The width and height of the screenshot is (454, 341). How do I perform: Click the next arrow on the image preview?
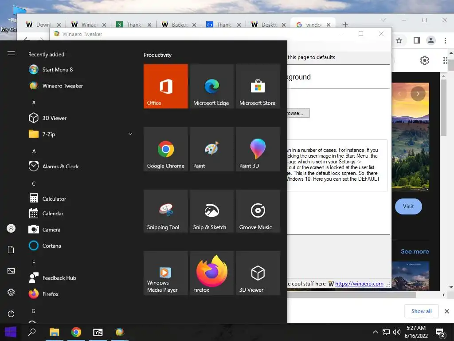click(418, 94)
